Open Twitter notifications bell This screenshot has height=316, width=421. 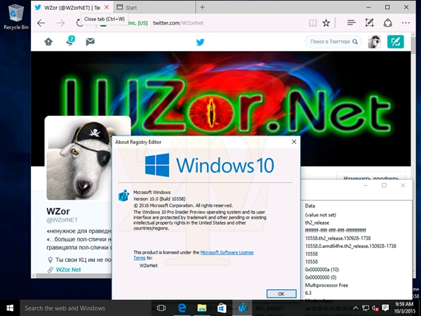click(70, 42)
